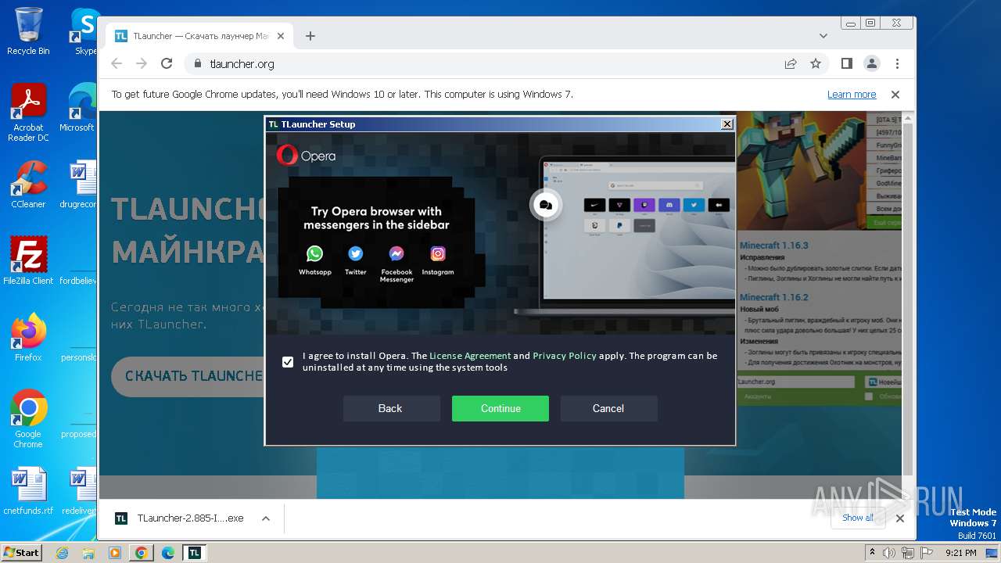Click the Whatsapp icon in Opera ad

[314, 253]
